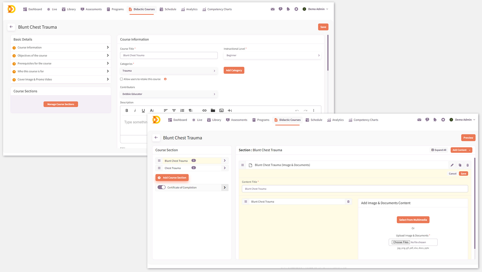Image resolution: width=482 pixels, height=272 pixels.
Task: Click the pencil edit icon for content
Action: [x=452, y=165]
